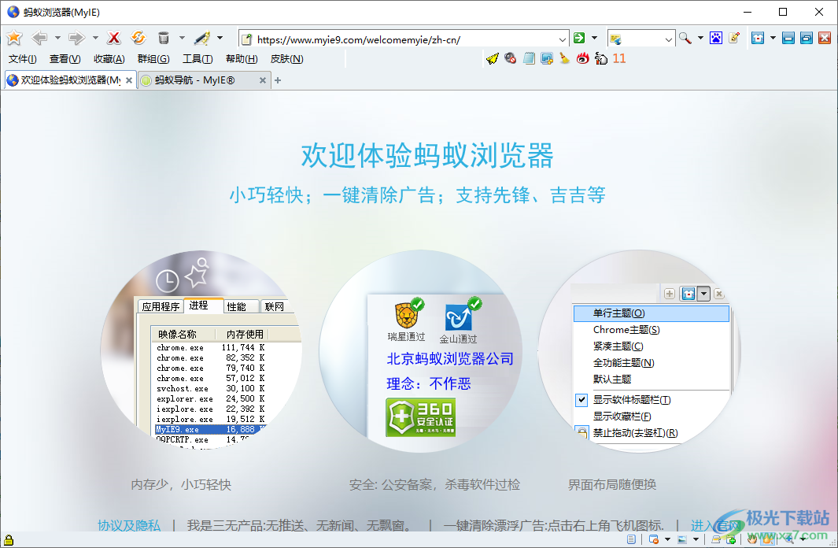This screenshot has width=838, height=548.
Task: Check the 显示软件标题栏 checkbox in theme preview
Action: [x=581, y=400]
